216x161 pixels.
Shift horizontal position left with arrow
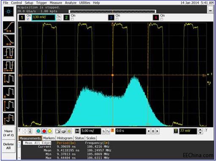[x=149, y=131]
